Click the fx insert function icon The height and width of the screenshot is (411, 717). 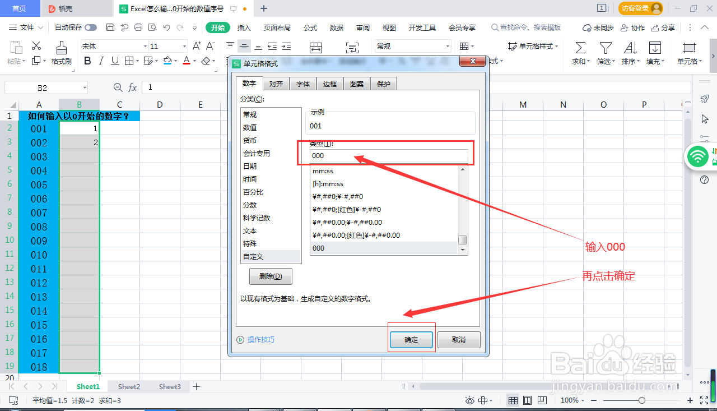point(132,87)
